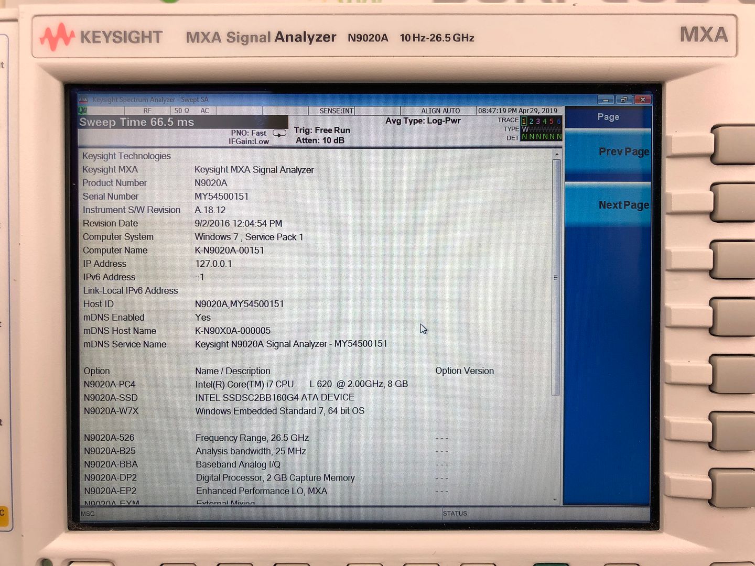Click the application icon in the title bar
The height and width of the screenshot is (566, 755).
click(x=83, y=100)
